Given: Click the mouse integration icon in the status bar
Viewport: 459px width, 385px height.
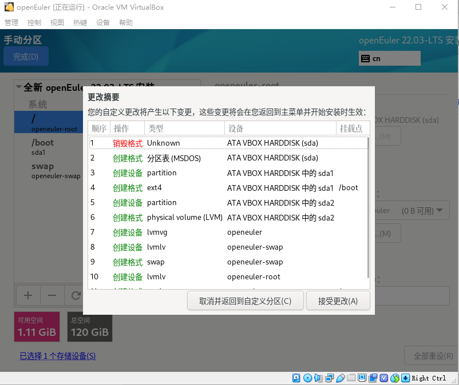Looking at the screenshot, I should coord(395,378).
